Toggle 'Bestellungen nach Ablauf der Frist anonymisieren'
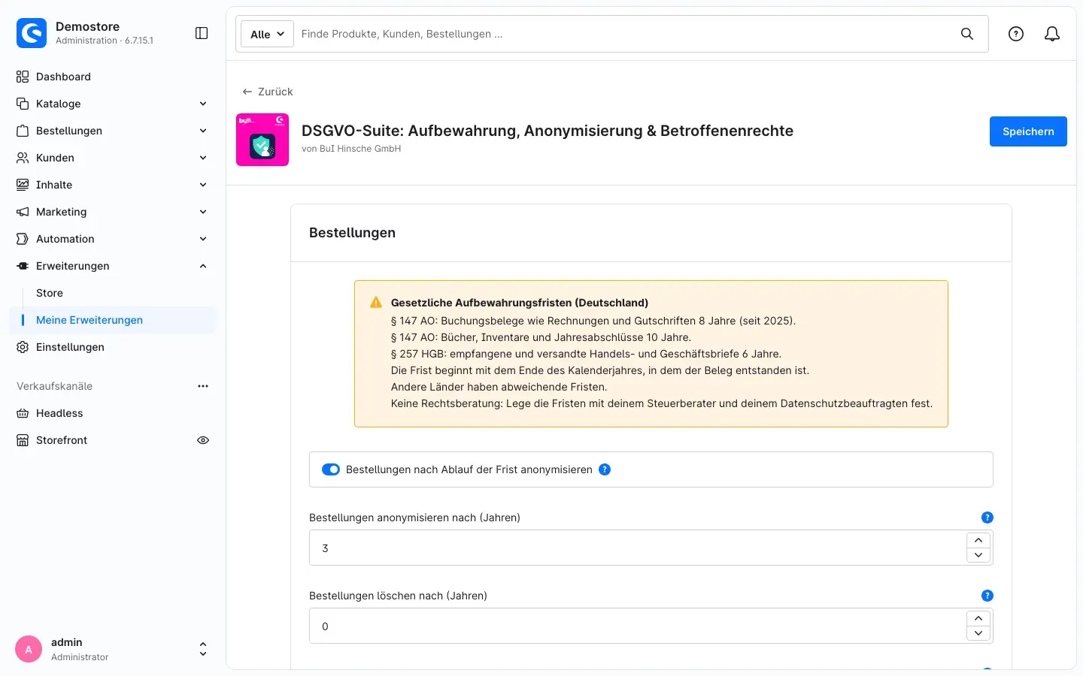 click(x=331, y=469)
